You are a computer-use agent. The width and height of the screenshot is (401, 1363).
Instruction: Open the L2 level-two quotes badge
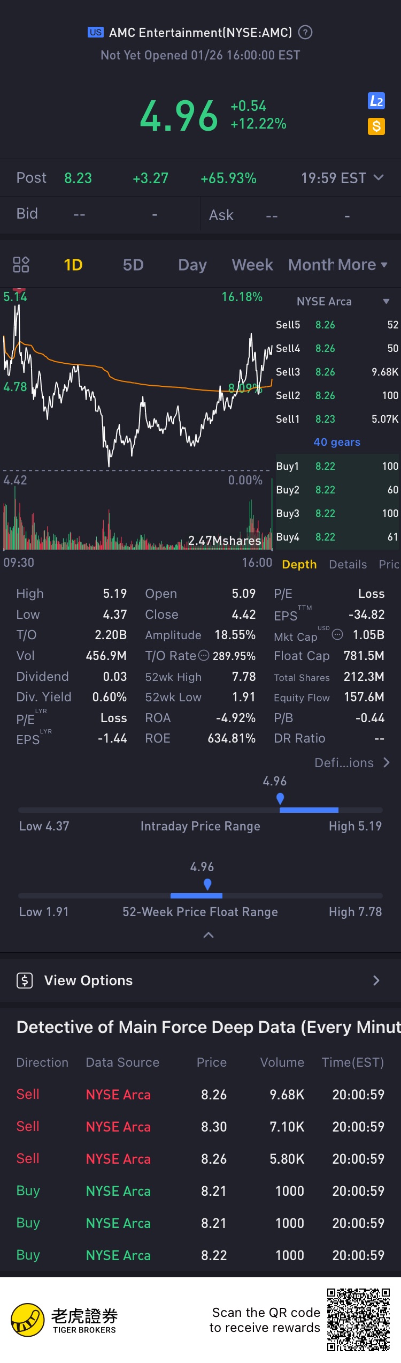376,101
